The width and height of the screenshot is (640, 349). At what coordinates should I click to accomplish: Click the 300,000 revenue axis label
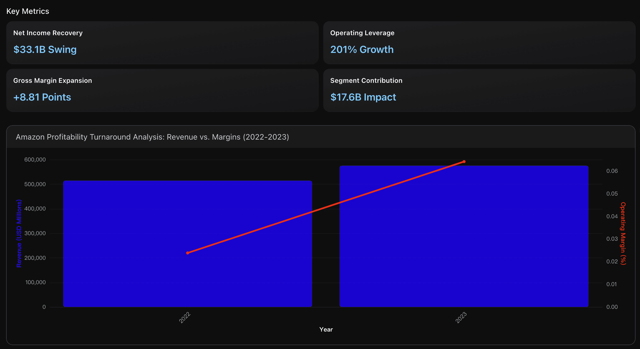[x=35, y=233]
